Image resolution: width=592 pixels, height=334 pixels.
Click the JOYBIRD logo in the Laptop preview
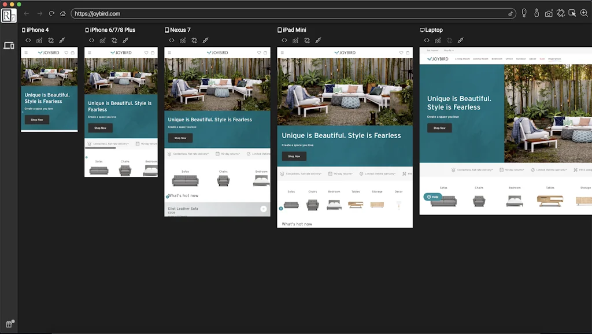438,58
